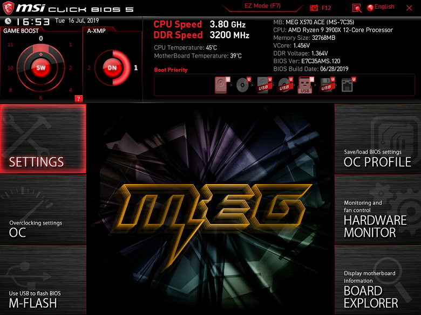
Task: Open M-FLASH to flash BIOS
Action: tap(43, 280)
